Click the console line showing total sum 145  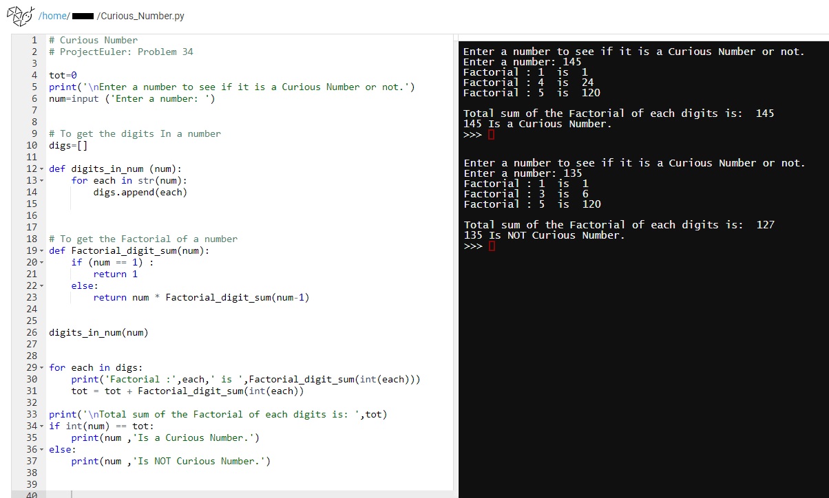coord(619,113)
